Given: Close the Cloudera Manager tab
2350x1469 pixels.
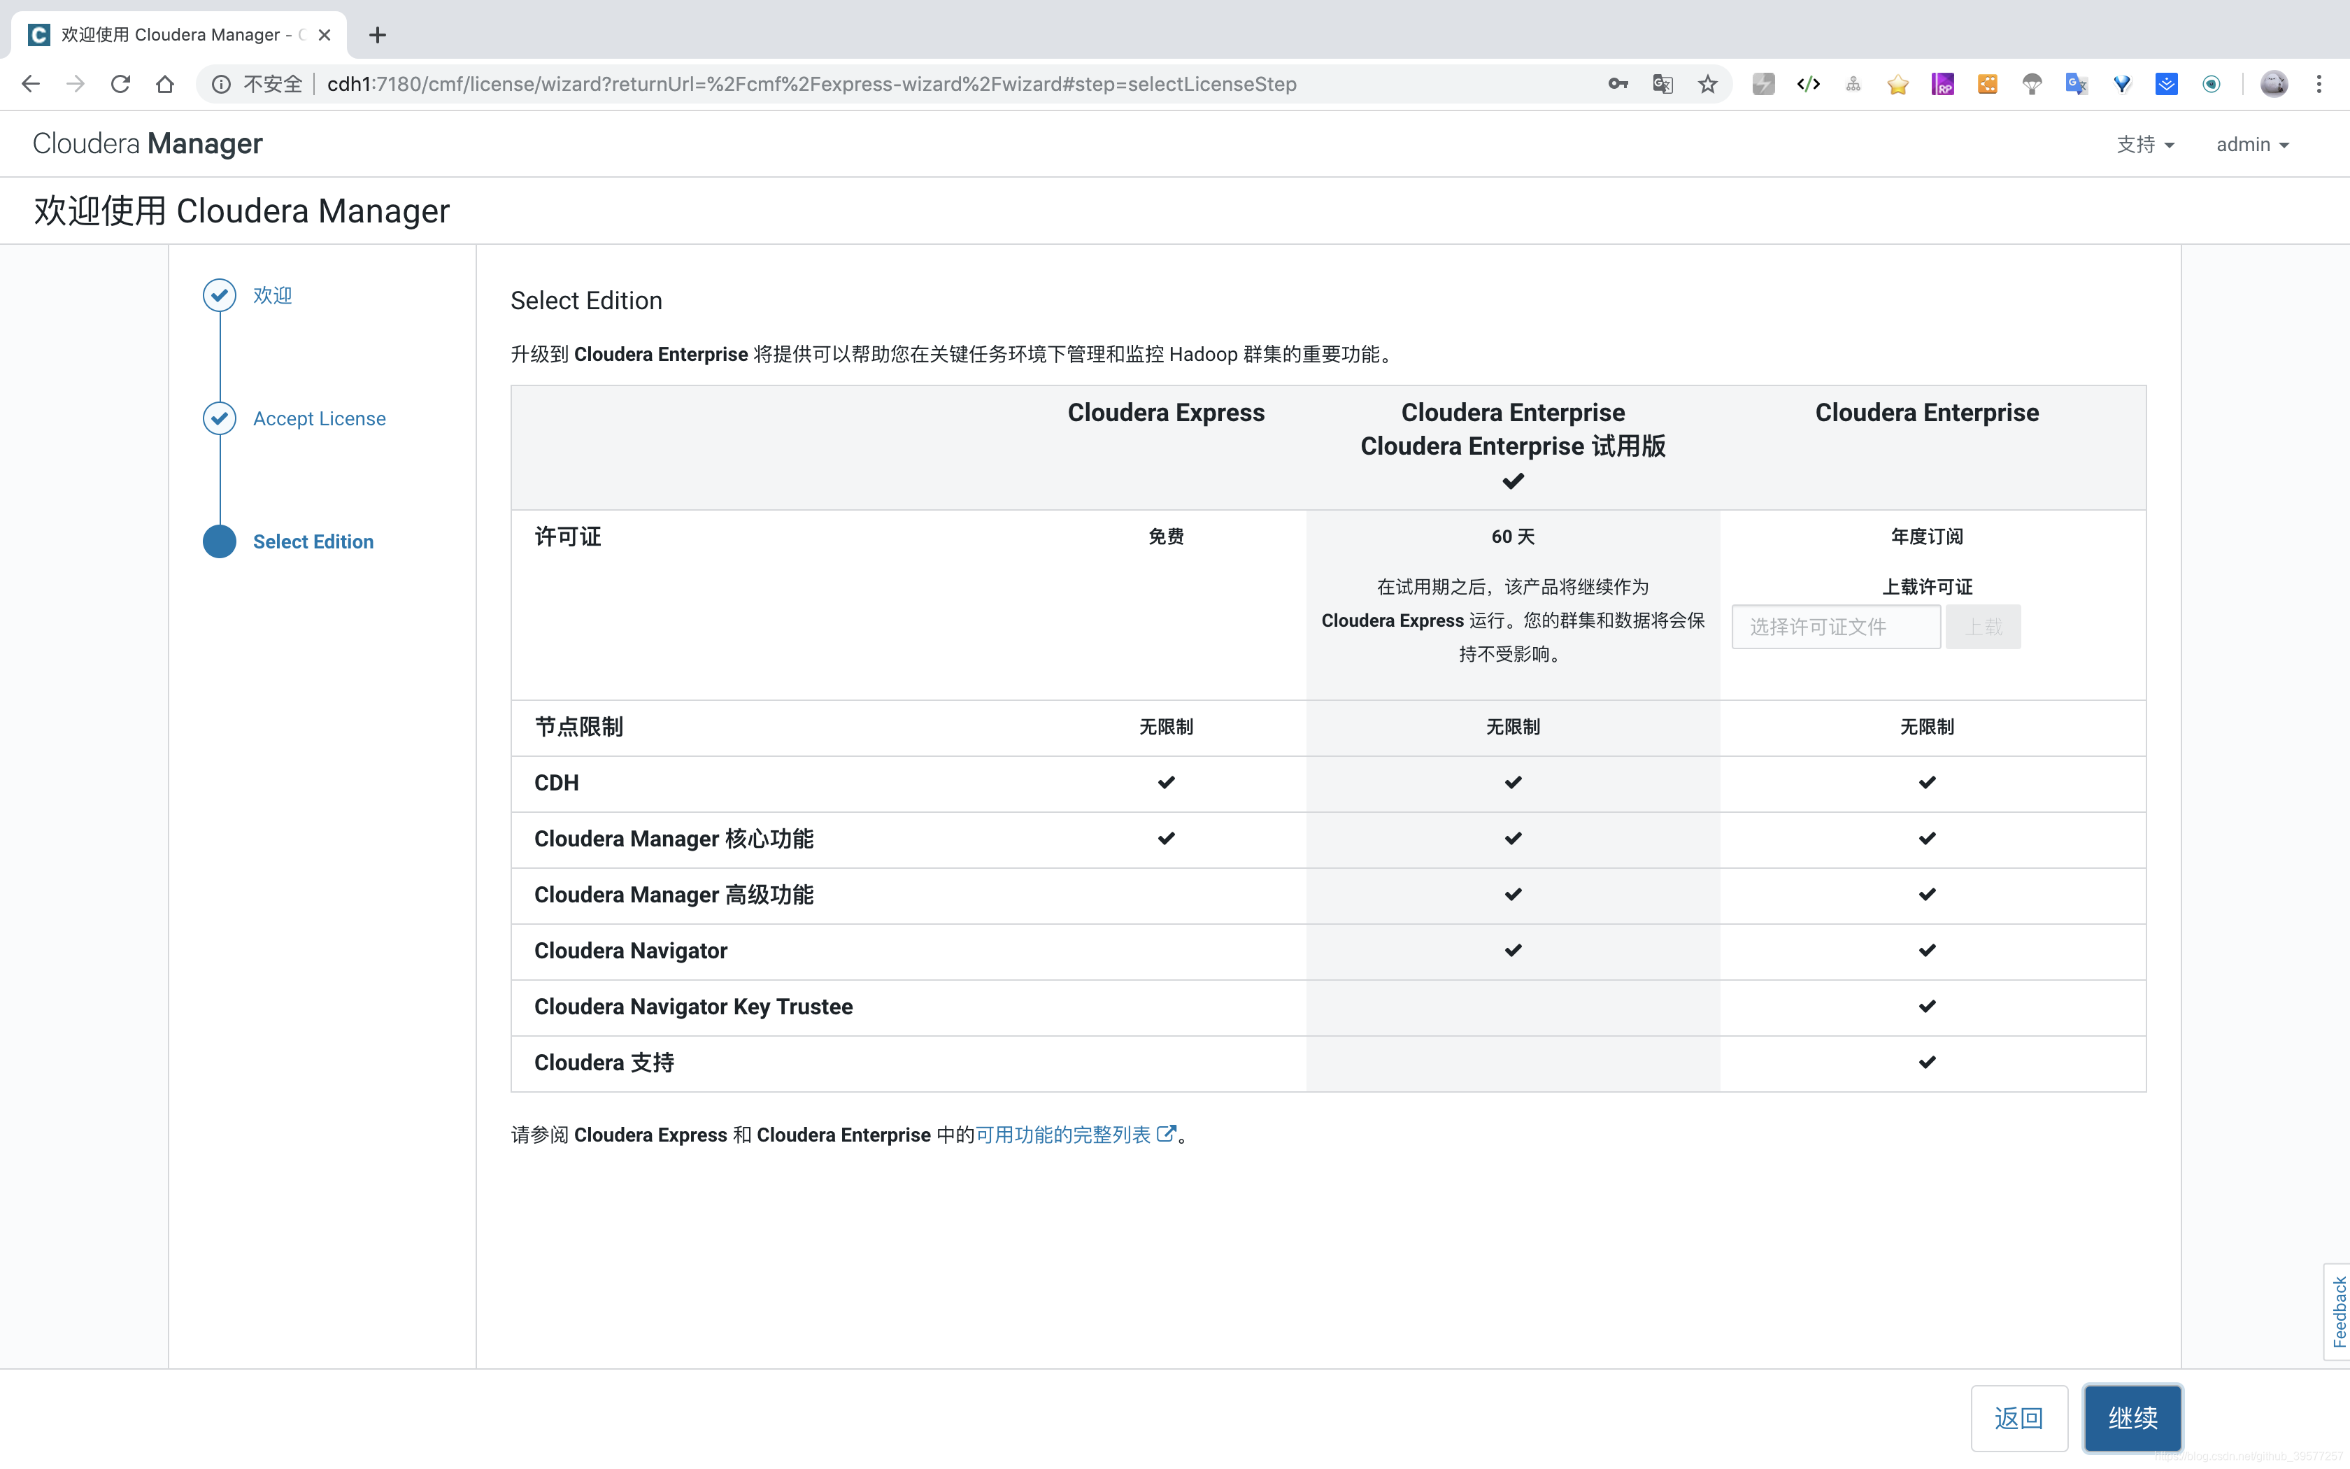Looking at the screenshot, I should pyautogui.click(x=325, y=35).
